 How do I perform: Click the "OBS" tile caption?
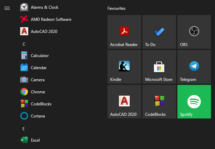tap(184, 45)
